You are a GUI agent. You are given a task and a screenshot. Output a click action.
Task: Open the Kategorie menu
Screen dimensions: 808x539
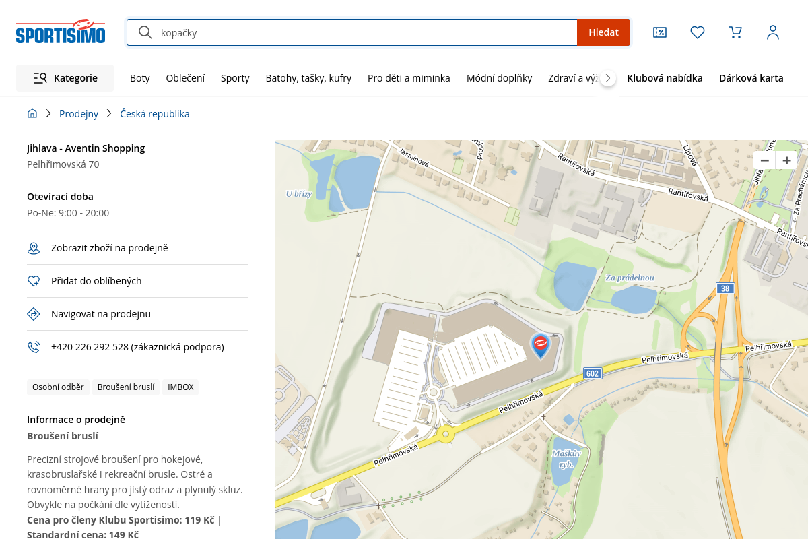click(65, 78)
